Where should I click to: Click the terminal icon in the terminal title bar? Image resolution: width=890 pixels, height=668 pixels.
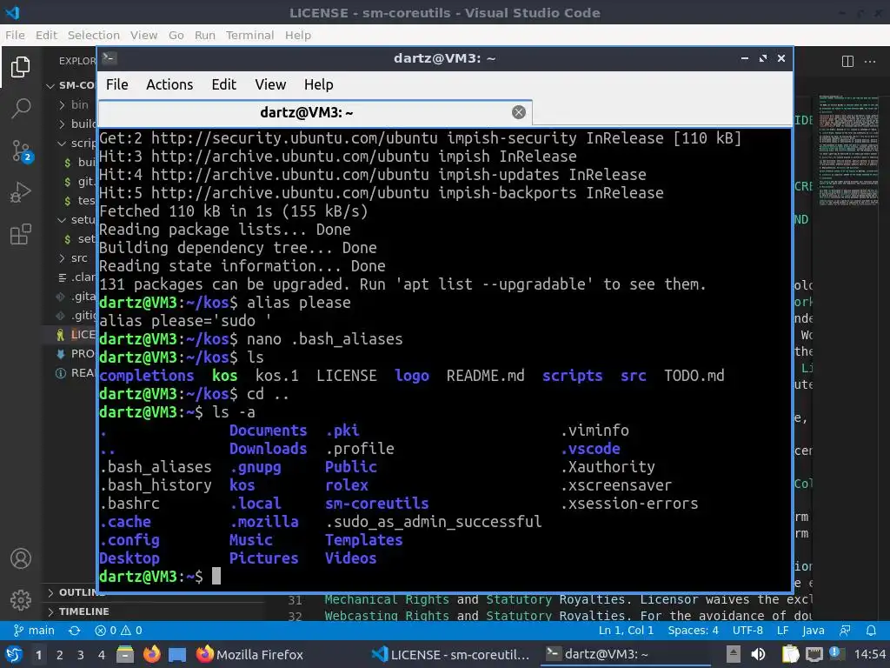[110, 58]
